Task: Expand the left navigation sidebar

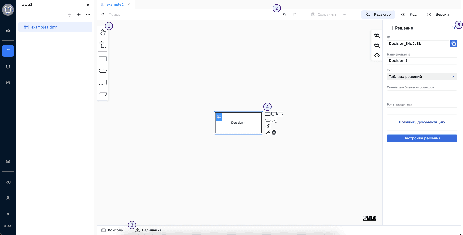Action: (x=8, y=214)
